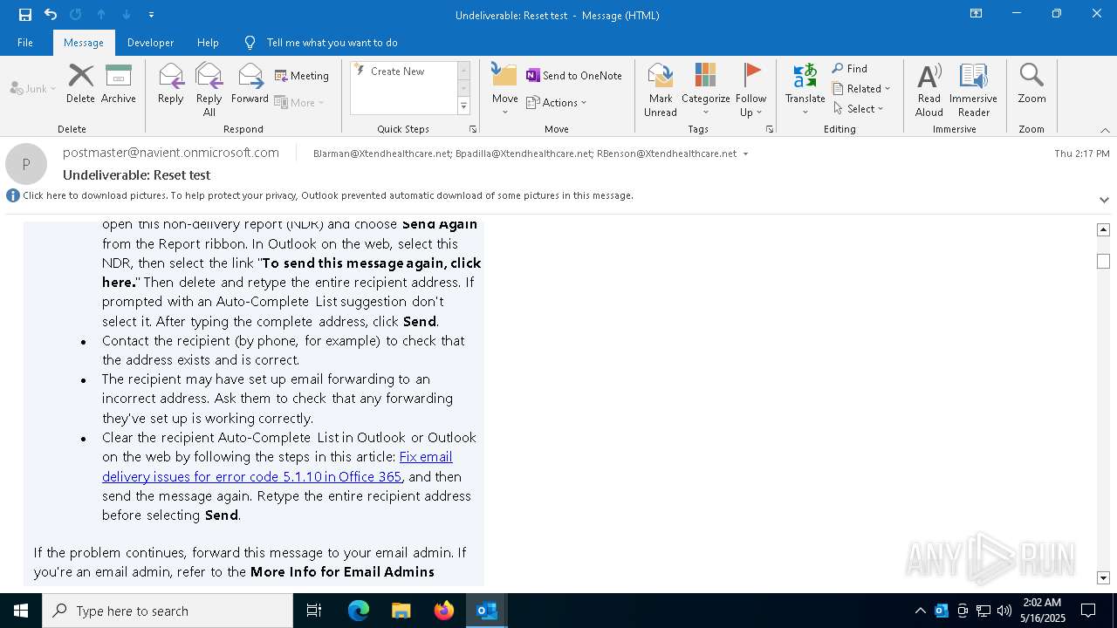This screenshot has width=1117, height=628.
Task: Delete this message
Action: tap(80, 84)
